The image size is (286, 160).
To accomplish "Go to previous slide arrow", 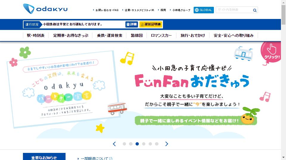I will click(x=114, y=144).
